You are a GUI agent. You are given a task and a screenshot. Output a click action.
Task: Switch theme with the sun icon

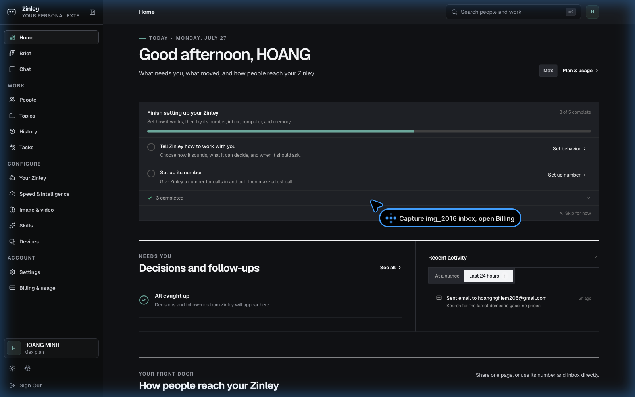[x=12, y=368]
